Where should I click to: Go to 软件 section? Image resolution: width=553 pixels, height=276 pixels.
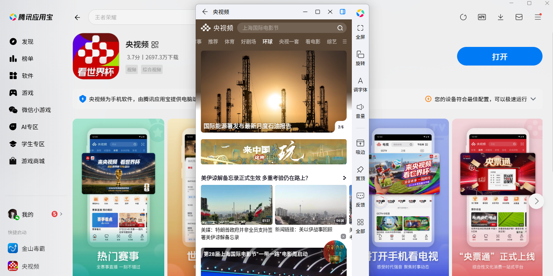pyautogui.click(x=22, y=76)
